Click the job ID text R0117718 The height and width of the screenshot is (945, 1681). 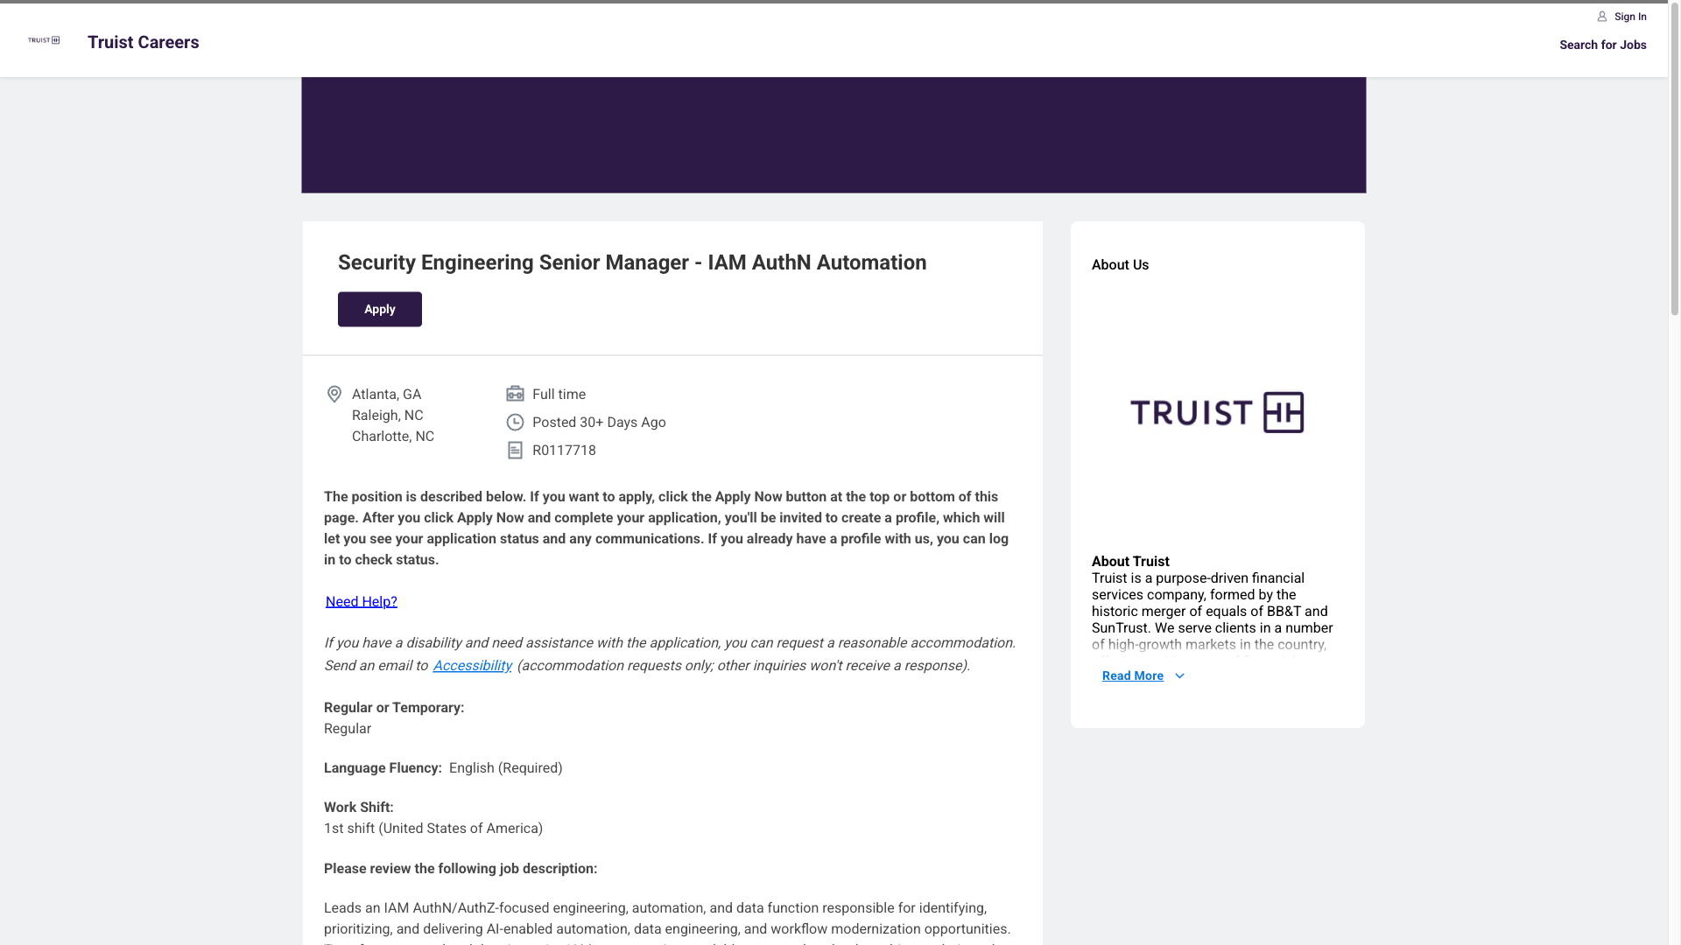[x=564, y=451]
